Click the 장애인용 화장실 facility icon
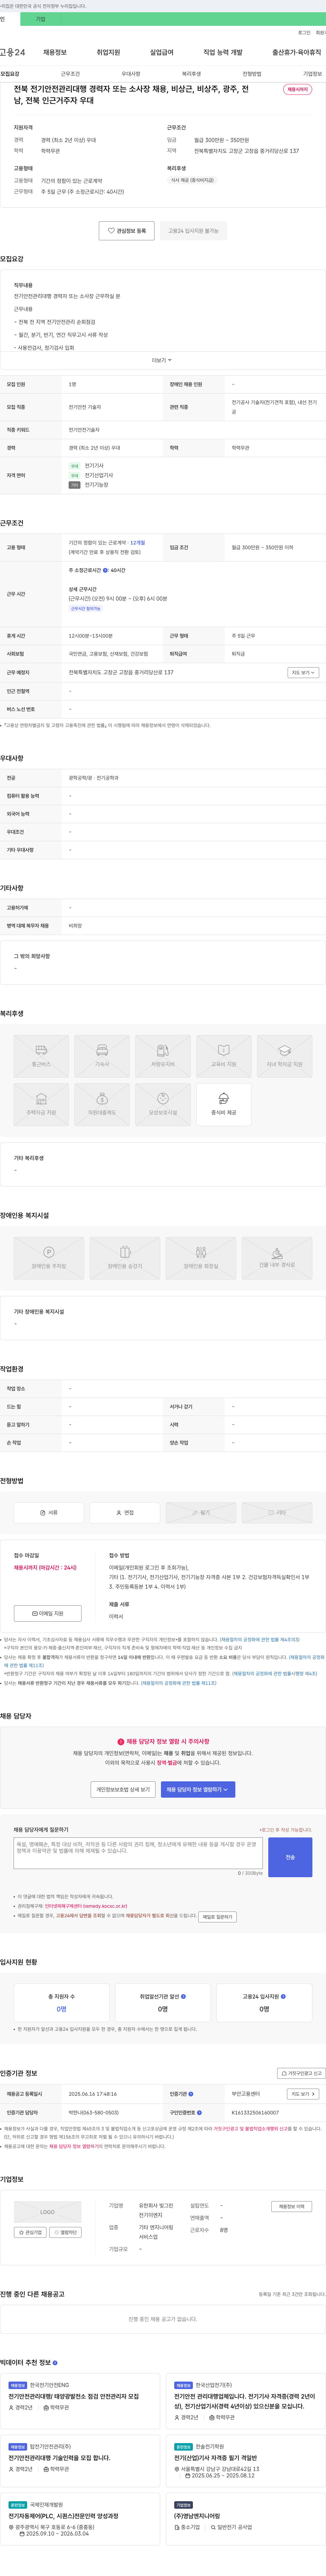The height and width of the screenshot is (2576, 326). click(201, 1258)
